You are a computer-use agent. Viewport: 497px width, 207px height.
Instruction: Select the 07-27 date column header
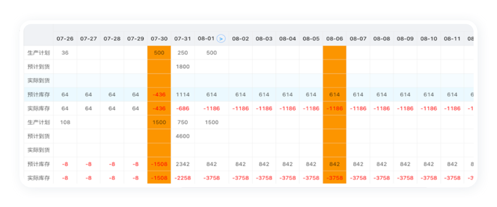88,39
